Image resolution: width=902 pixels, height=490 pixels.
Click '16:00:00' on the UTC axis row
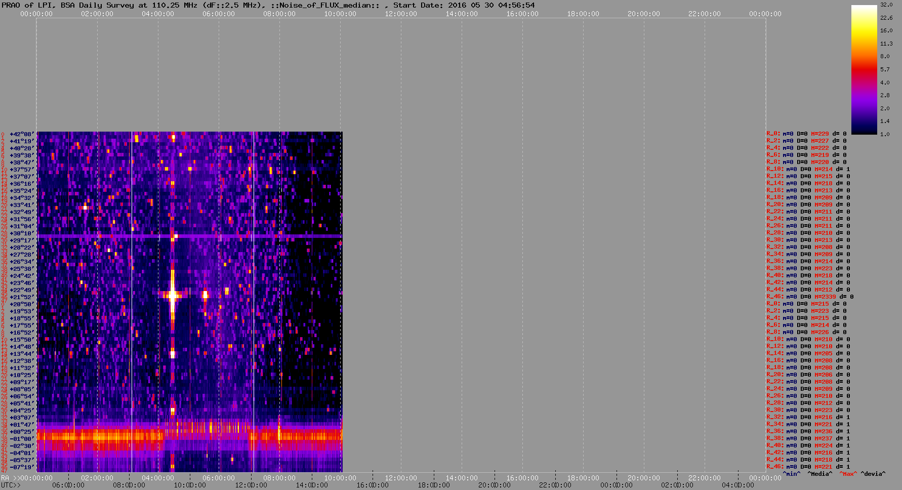(373, 485)
